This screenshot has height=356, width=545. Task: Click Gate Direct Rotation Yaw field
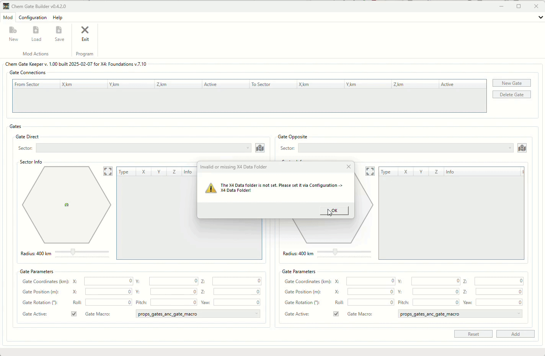237,303
